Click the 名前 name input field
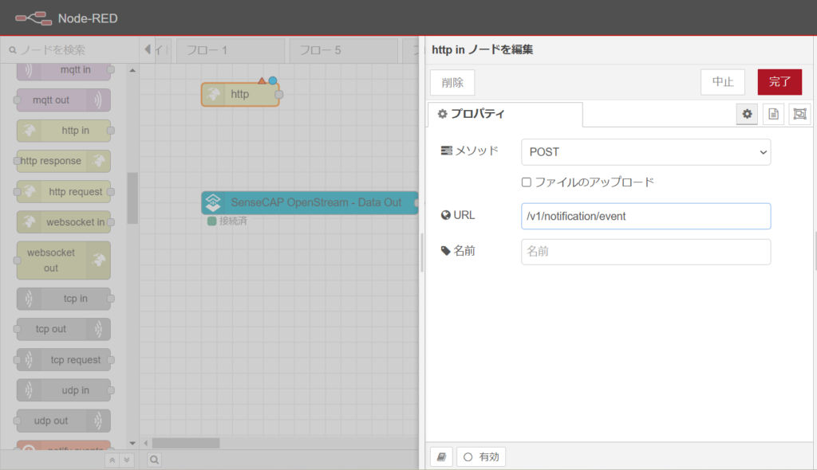The image size is (817, 470). coord(645,252)
